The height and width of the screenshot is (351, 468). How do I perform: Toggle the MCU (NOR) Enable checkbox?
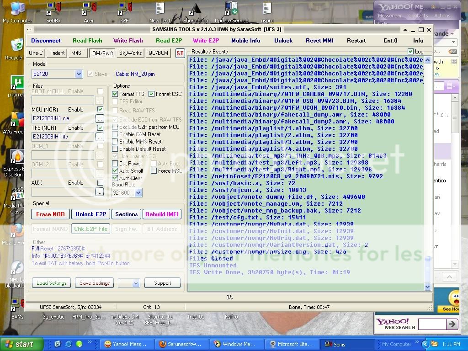[x=100, y=109]
